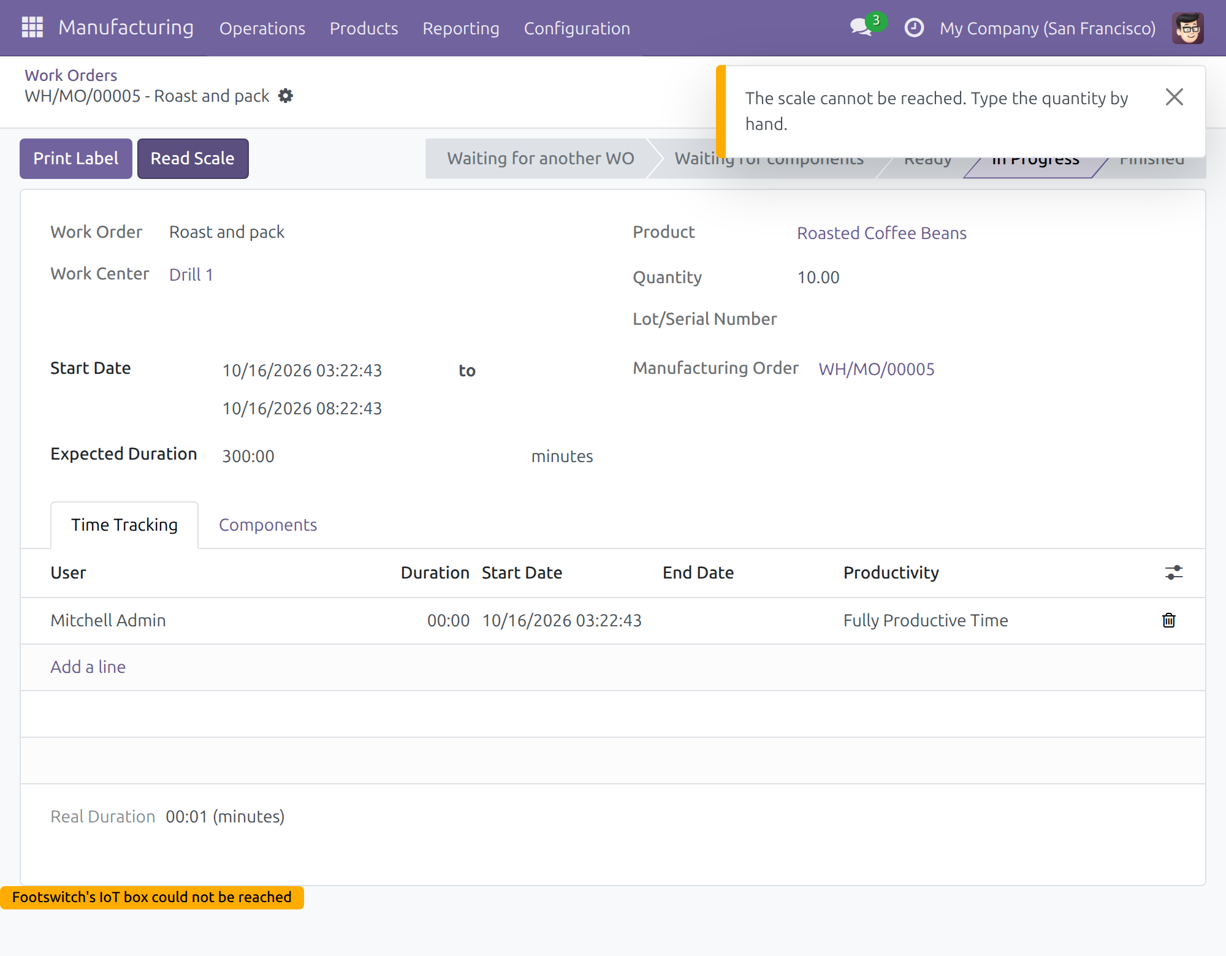Open the Configuration menu

tap(576, 28)
